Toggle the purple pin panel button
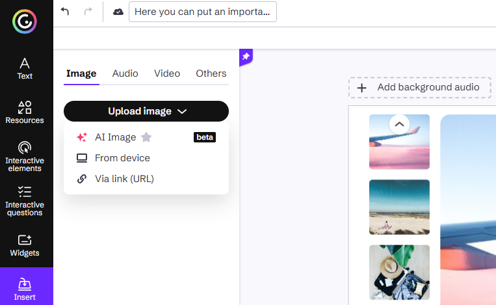This screenshot has height=305, width=496. 246,57
